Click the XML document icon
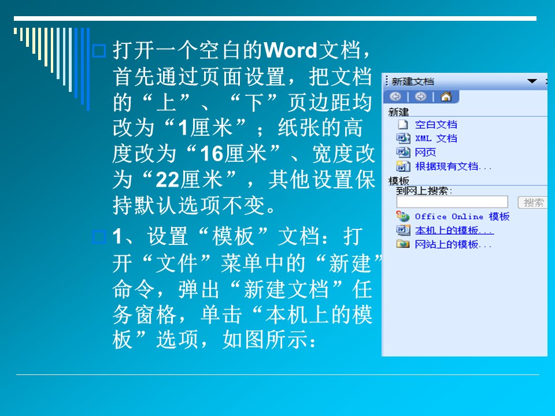The width and height of the screenshot is (555, 416). pos(403,138)
